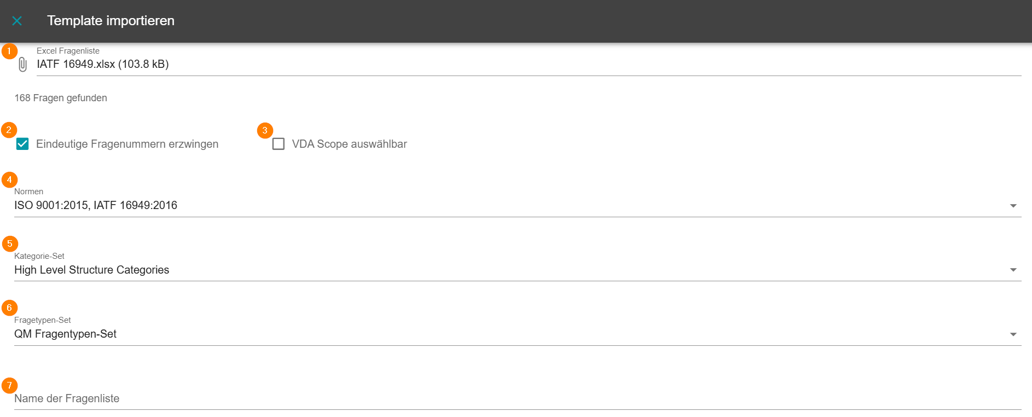
Task: Click orange step marker number 4
Action: 9,179
